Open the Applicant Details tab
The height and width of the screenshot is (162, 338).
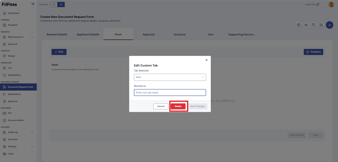[x=88, y=34]
